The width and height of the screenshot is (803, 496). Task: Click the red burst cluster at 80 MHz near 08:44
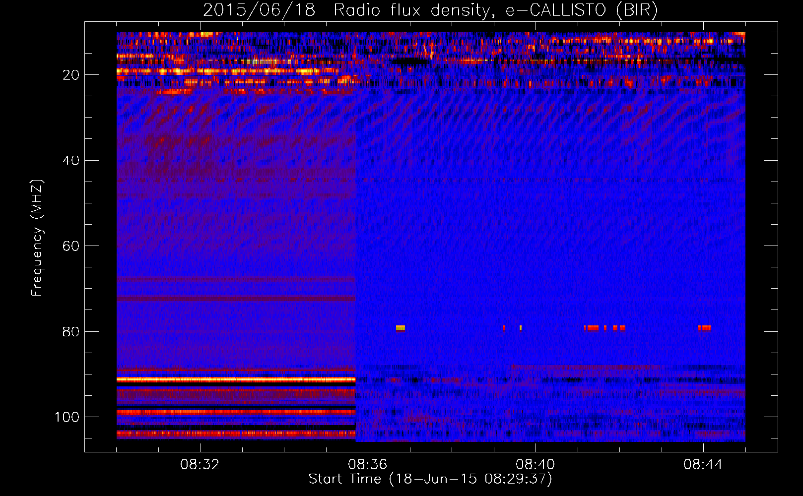coord(704,328)
